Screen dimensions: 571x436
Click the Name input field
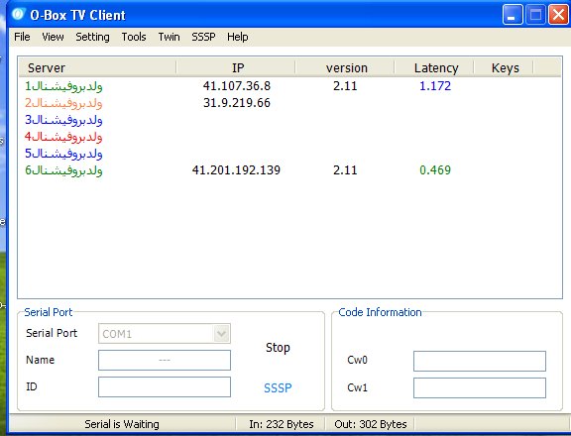(x=165, y=360)
